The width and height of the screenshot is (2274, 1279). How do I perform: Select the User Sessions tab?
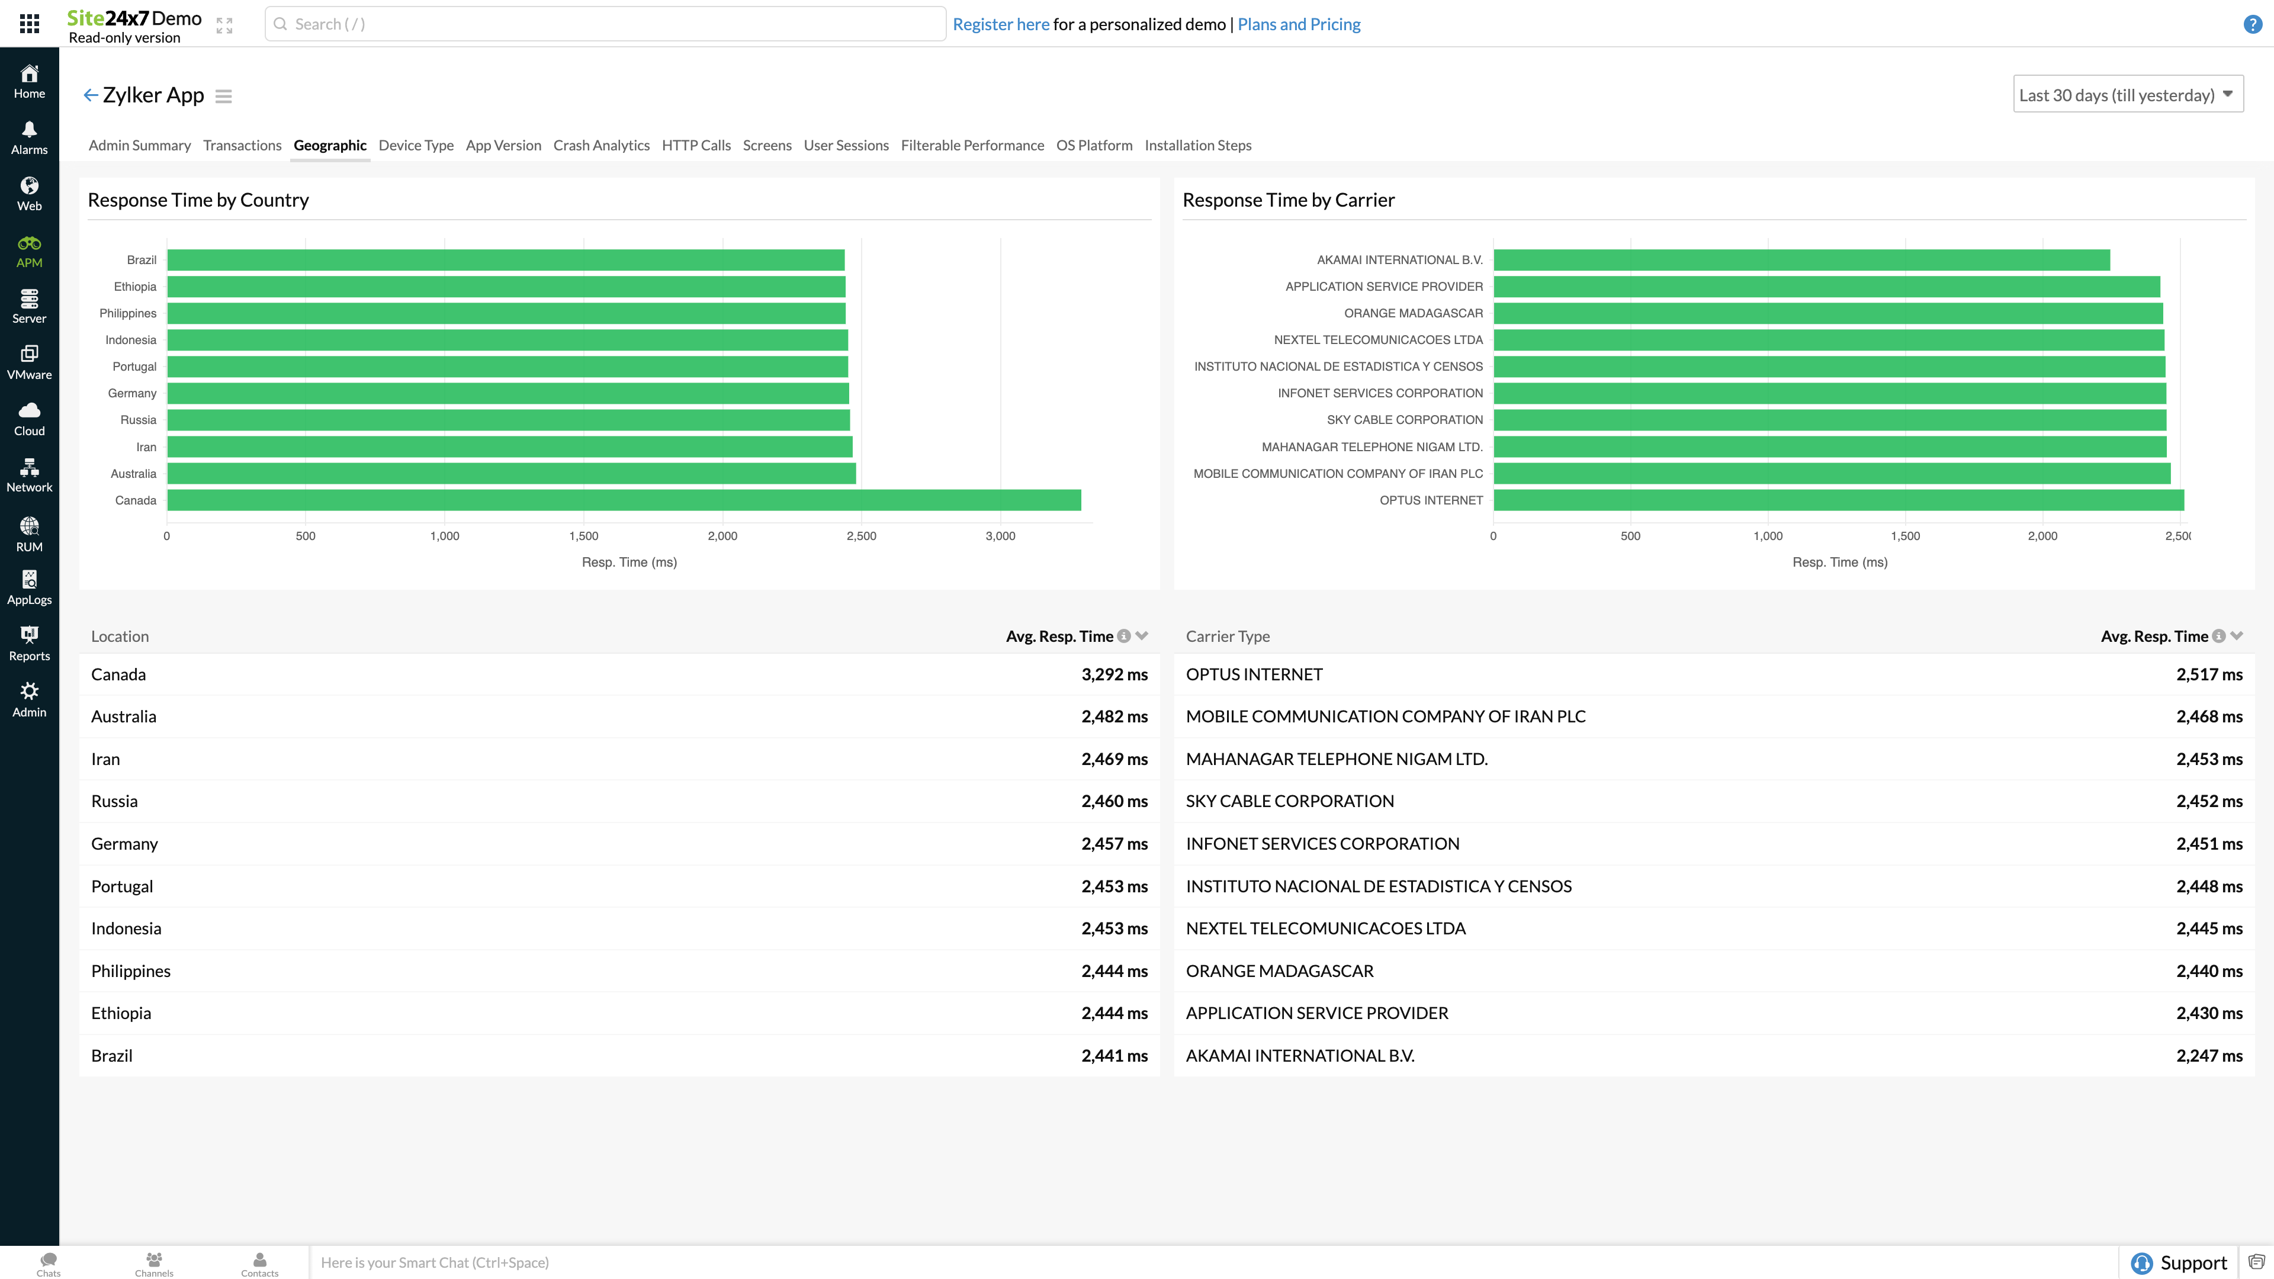(845, 144)
